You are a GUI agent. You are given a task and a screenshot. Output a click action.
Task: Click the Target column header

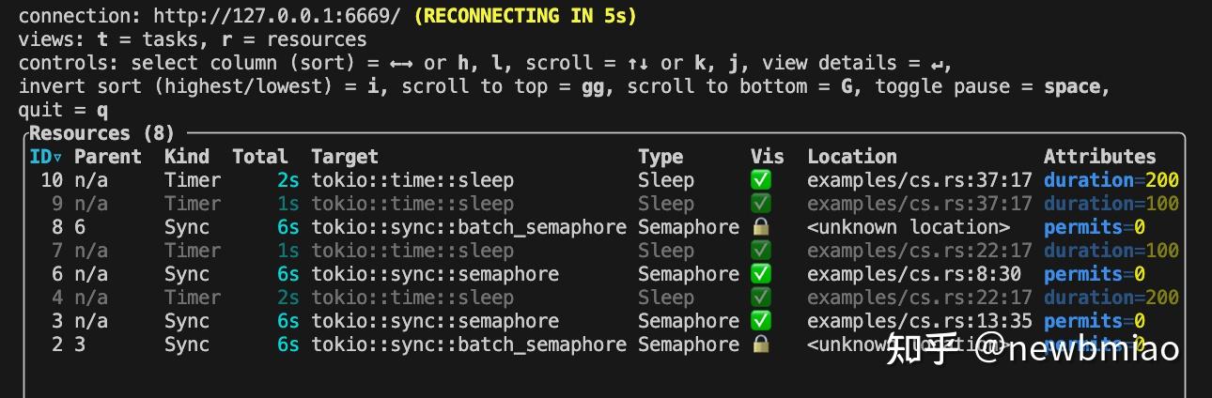345,157
